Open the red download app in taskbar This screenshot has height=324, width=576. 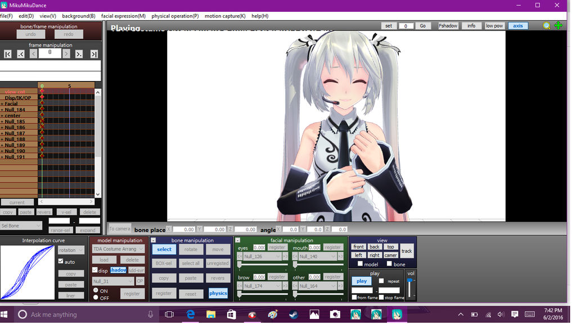coord(252,314)
